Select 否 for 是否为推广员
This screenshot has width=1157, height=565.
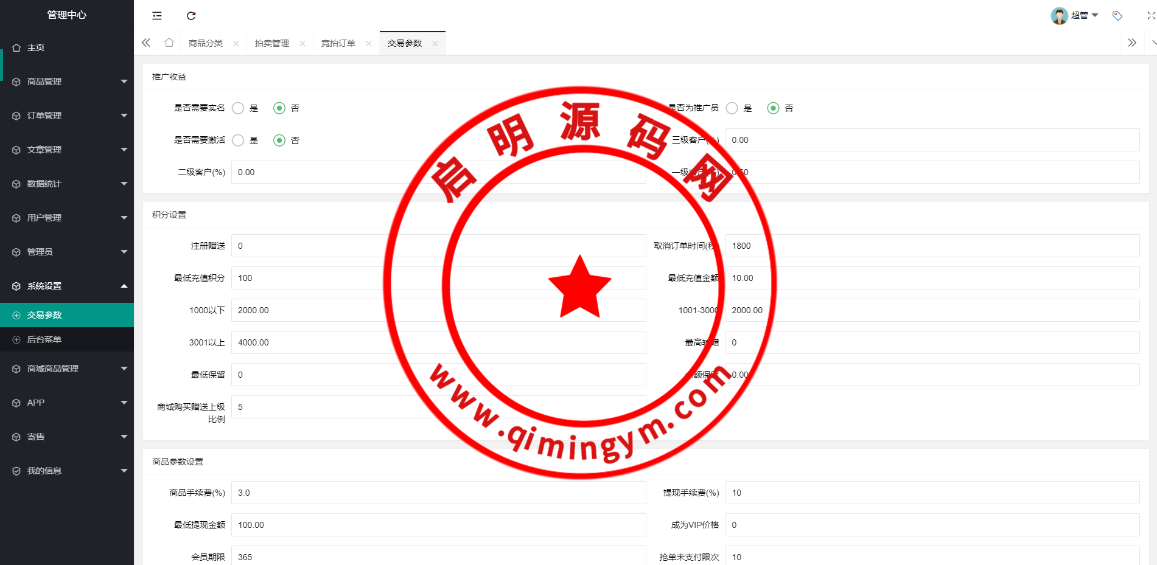[x=773, y=108]
